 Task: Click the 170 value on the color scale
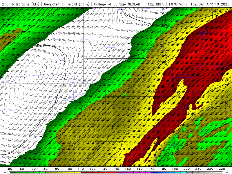pyautogui.click(x=151, y=169)
